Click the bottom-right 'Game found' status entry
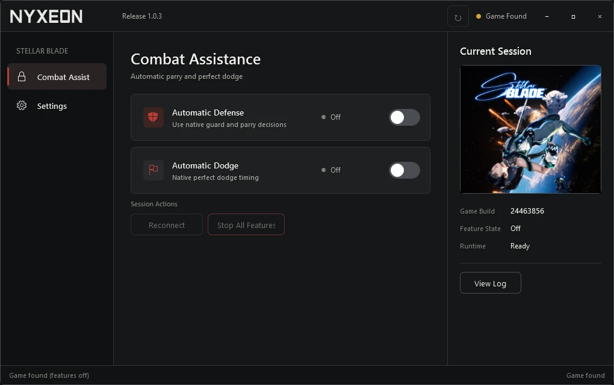The width and height of the screenshot is (614, 385). tap(586, 375)
